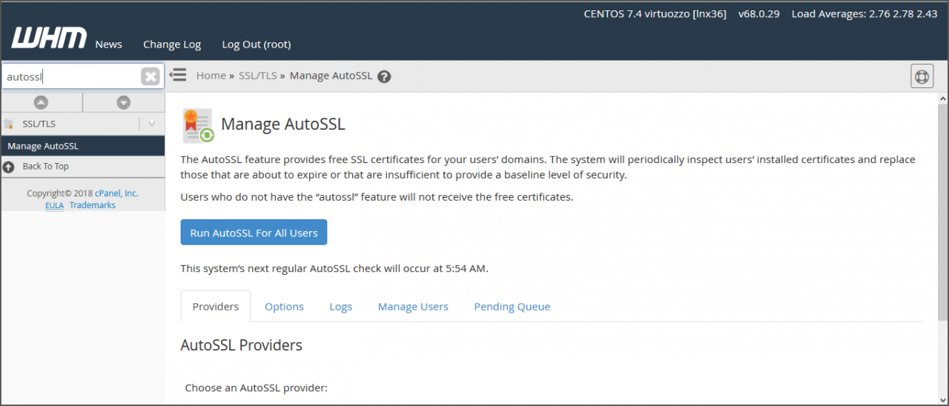This screenshot has width=949, height=406.
Task: Open the help icon beside Manage AutoSSL
Action: click(x=384, y=76)
